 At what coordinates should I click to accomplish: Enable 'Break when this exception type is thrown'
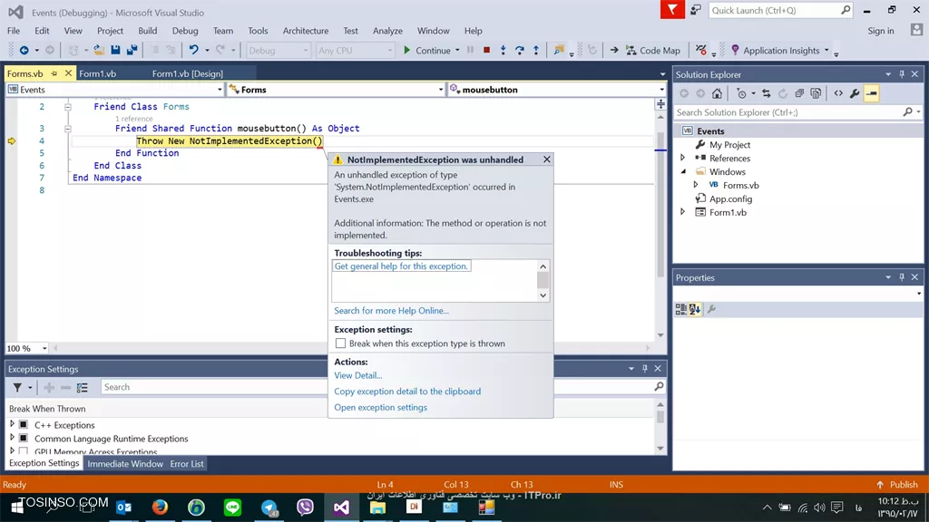pyautogui.click(x=341, y=343)
